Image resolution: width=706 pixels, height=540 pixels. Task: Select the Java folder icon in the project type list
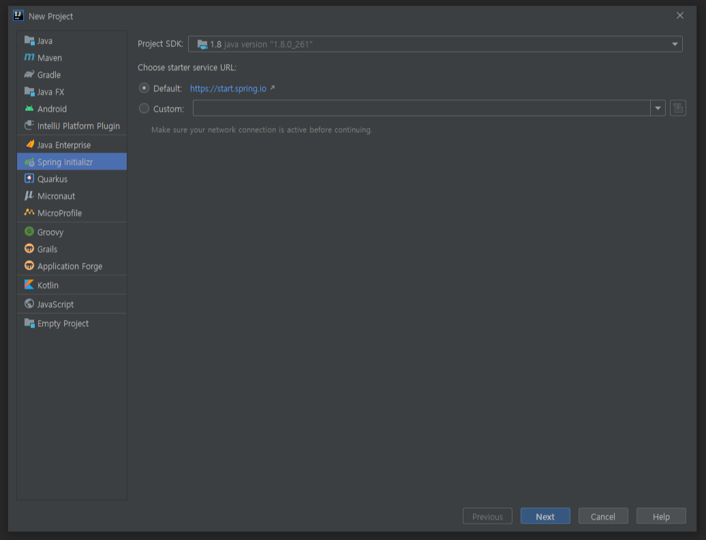point(29,40)
